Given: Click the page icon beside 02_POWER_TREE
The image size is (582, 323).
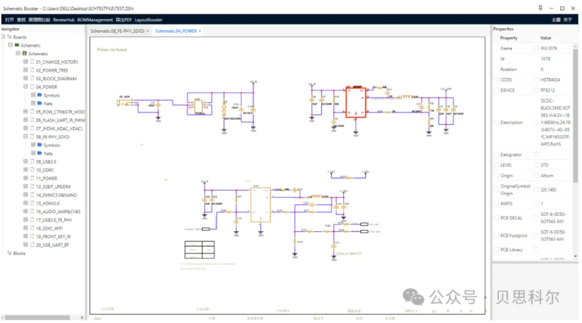Looking at the screenshot, I should [32, 69].
